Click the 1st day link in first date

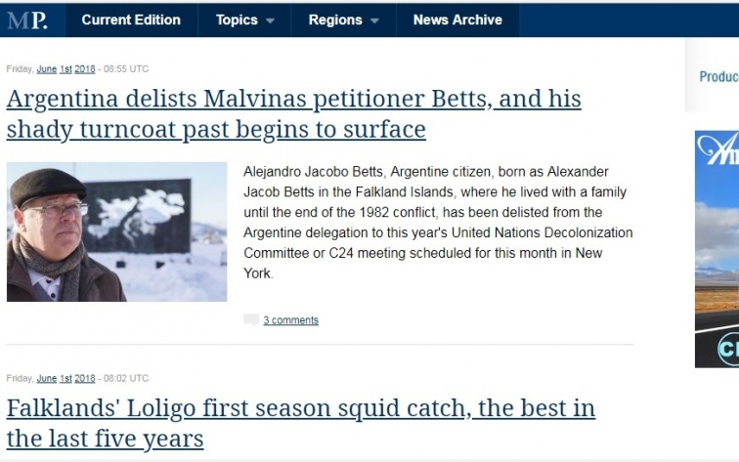[x=65, y=69]
